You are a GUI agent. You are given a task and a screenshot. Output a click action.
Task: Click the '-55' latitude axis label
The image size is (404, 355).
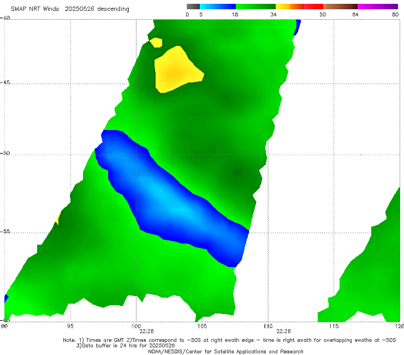coord(5,232)
